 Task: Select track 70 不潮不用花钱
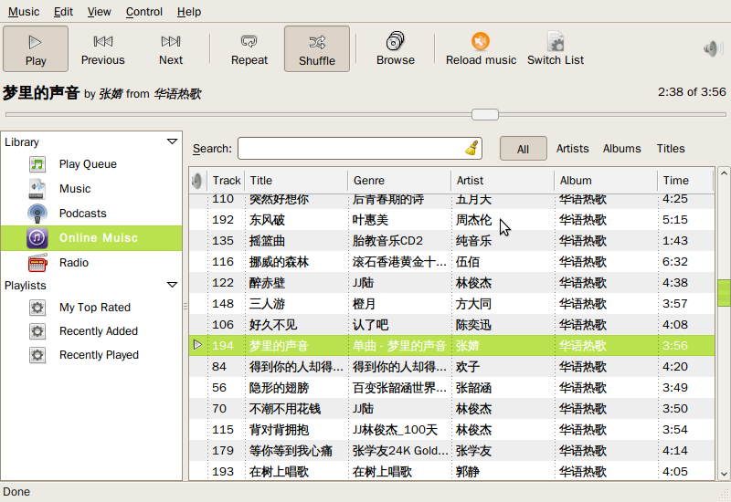pos(451,408)
